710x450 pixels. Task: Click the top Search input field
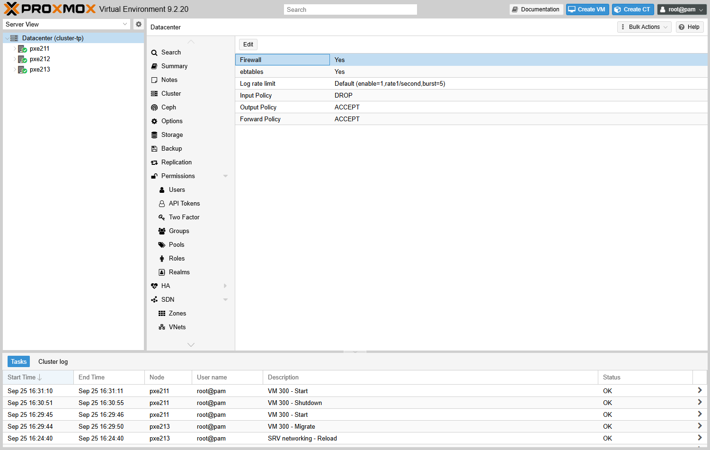[350, 9]
